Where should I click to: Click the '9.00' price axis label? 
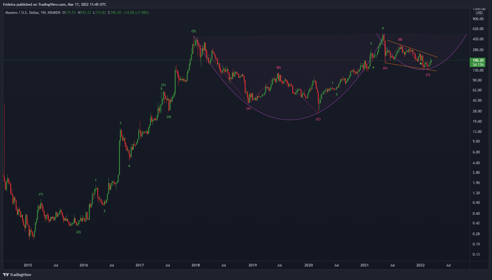[x=476, y=141]
